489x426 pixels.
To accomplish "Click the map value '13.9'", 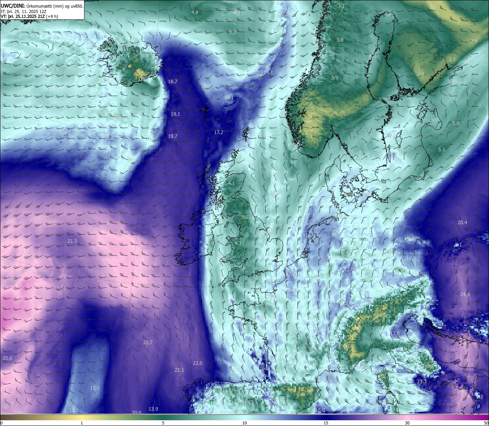I will tap(153, 409).
